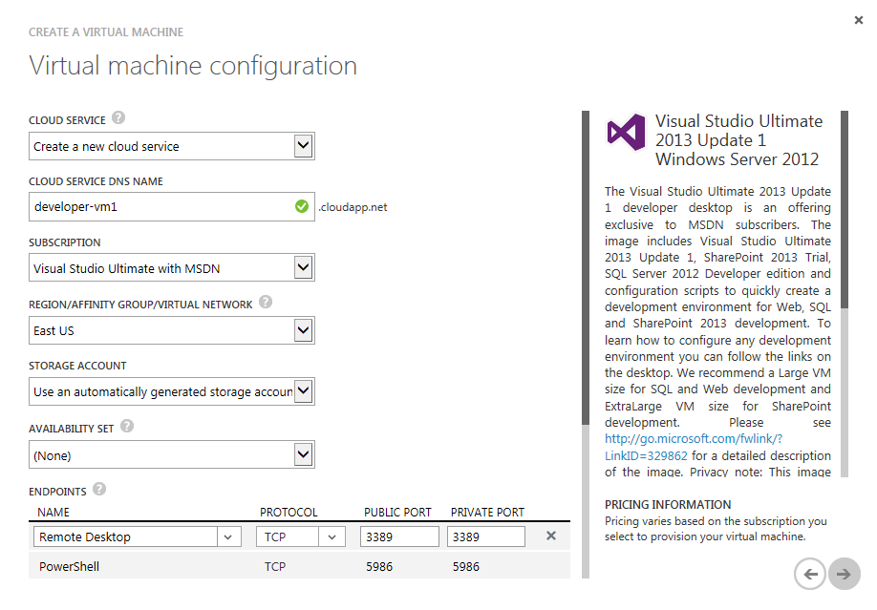877x610 pixels.
Task: Go to the next wizard step arrow
Action: point(844,574)
